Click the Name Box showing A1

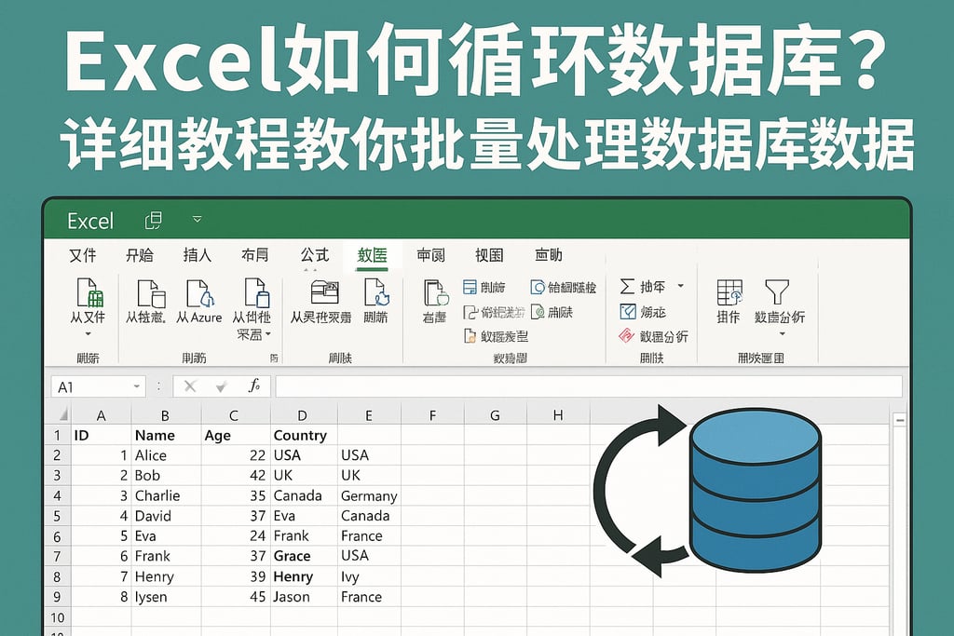tap(98, 386)
